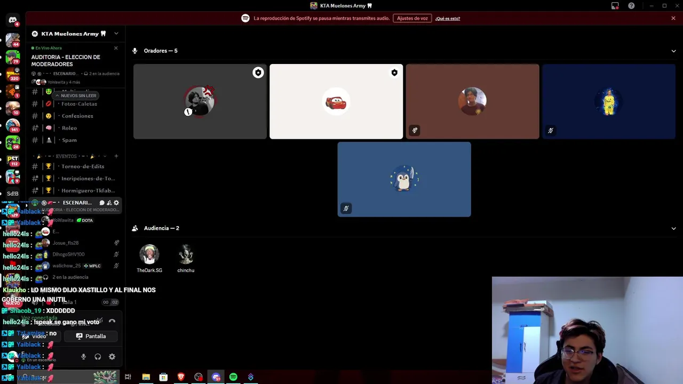Click muted mic icon on yellow player tile

(551, 130)
